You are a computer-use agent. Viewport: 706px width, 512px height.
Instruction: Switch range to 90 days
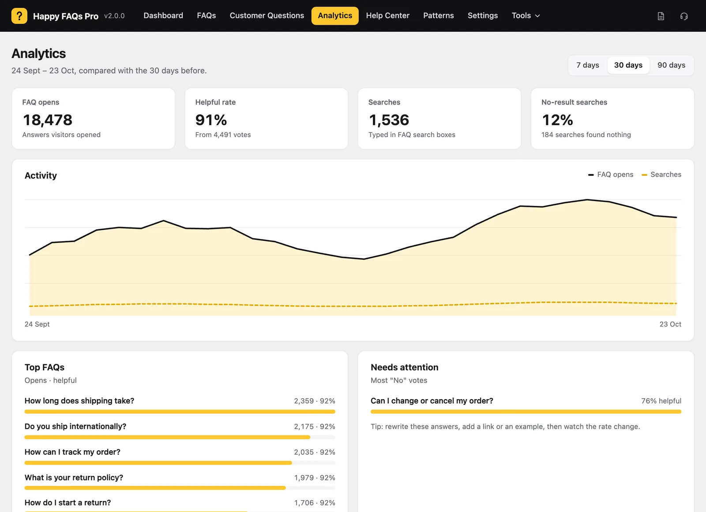[x=671, y=65]
